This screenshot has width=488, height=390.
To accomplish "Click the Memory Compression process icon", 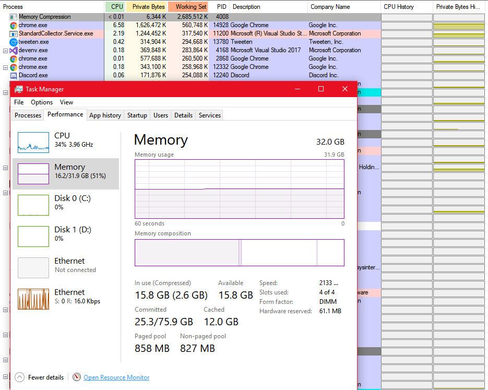I will coord(14,17).
